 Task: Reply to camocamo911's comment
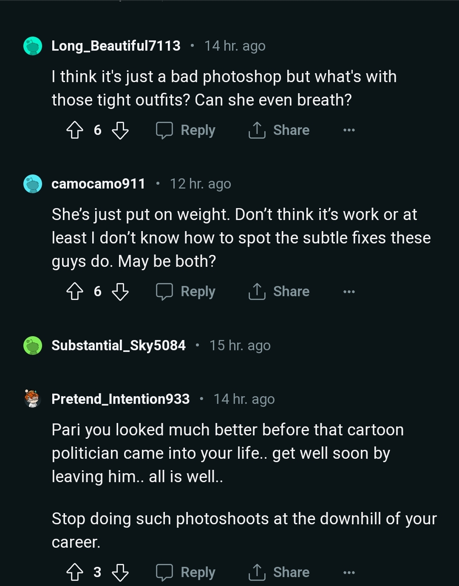coord(186,292)
